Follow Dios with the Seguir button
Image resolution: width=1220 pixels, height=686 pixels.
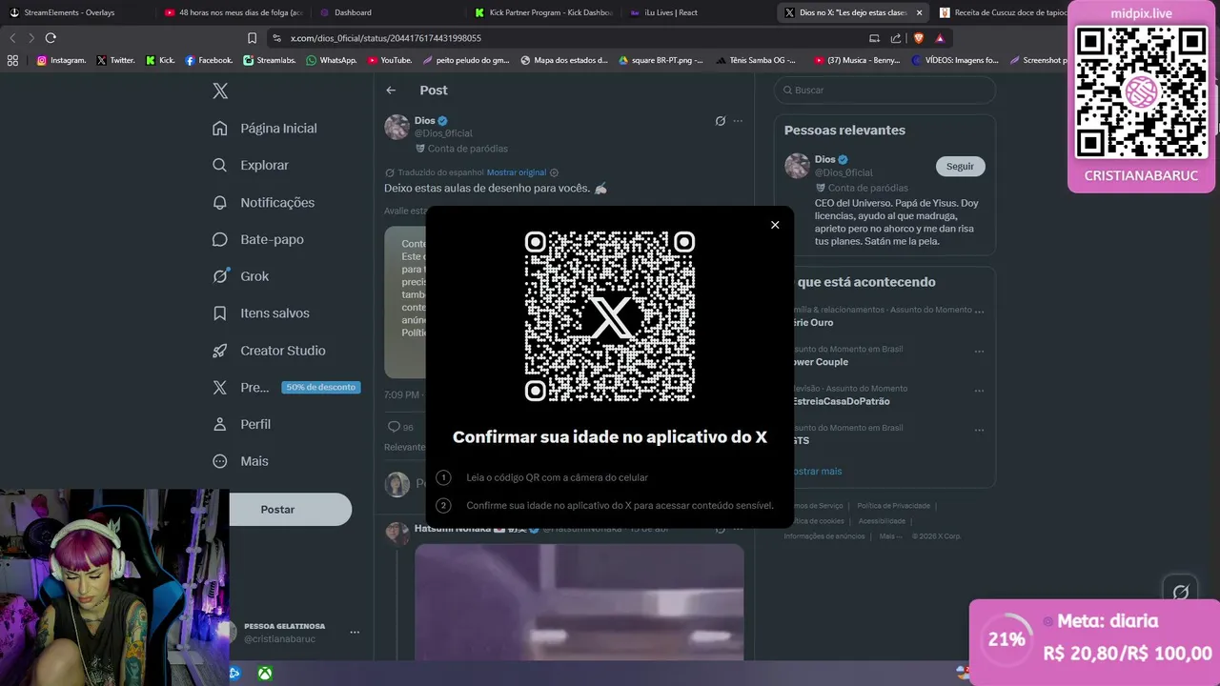tap(960, 166)
